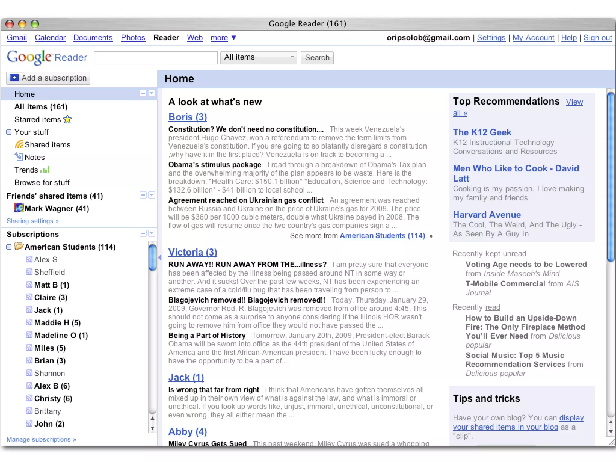The height and width of the screenshot is (462, 616).
Task: Open Web from the top bar
Action: [195, 38]
